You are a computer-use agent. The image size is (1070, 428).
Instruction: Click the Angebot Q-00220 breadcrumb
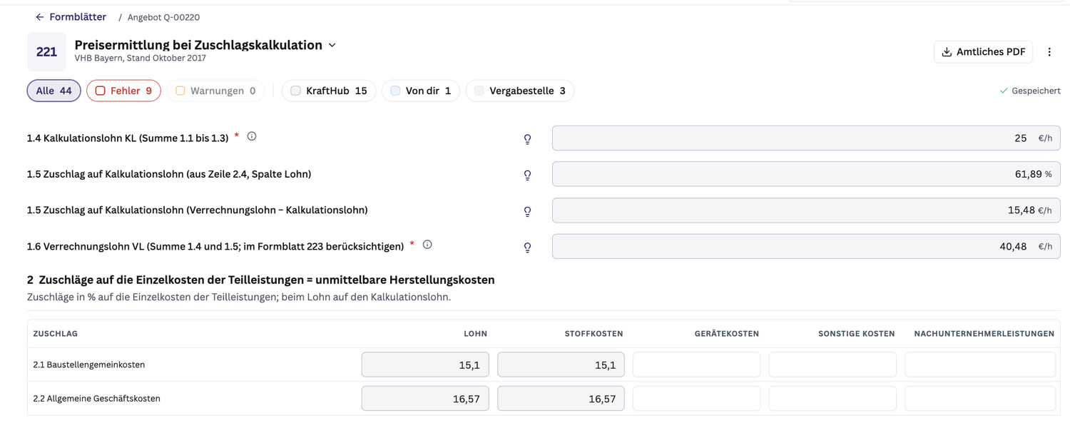163,17
